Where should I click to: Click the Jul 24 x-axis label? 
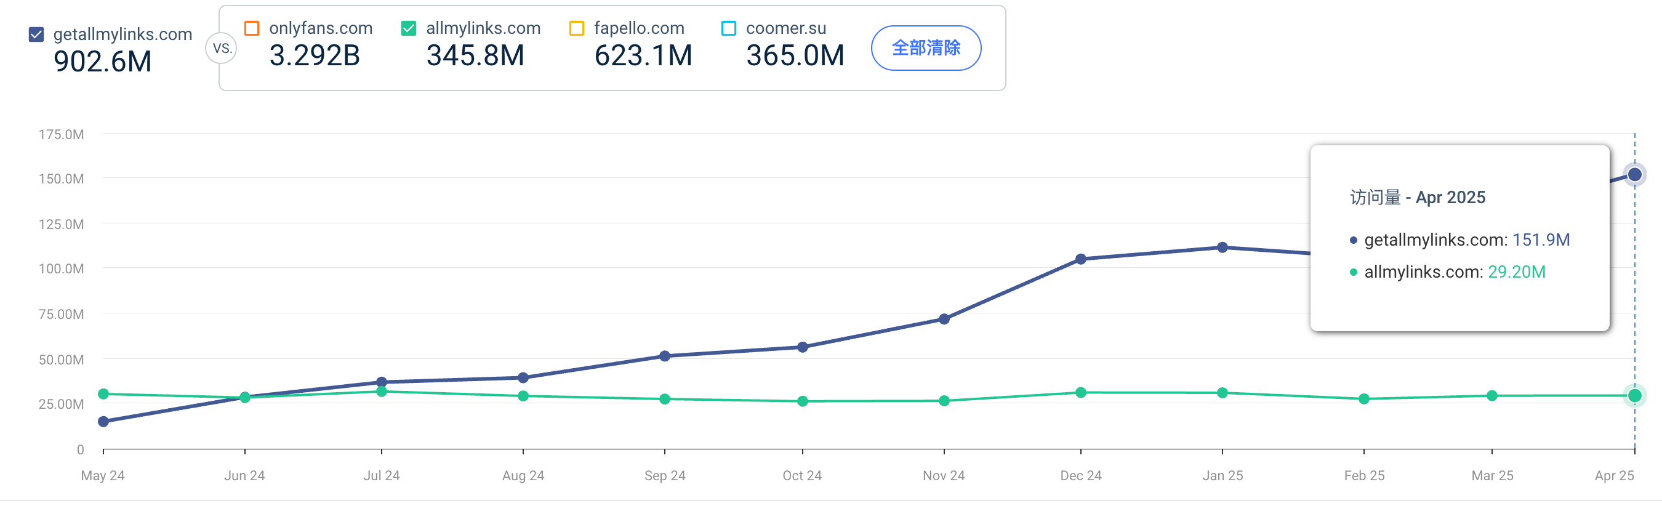pos(381,475)
